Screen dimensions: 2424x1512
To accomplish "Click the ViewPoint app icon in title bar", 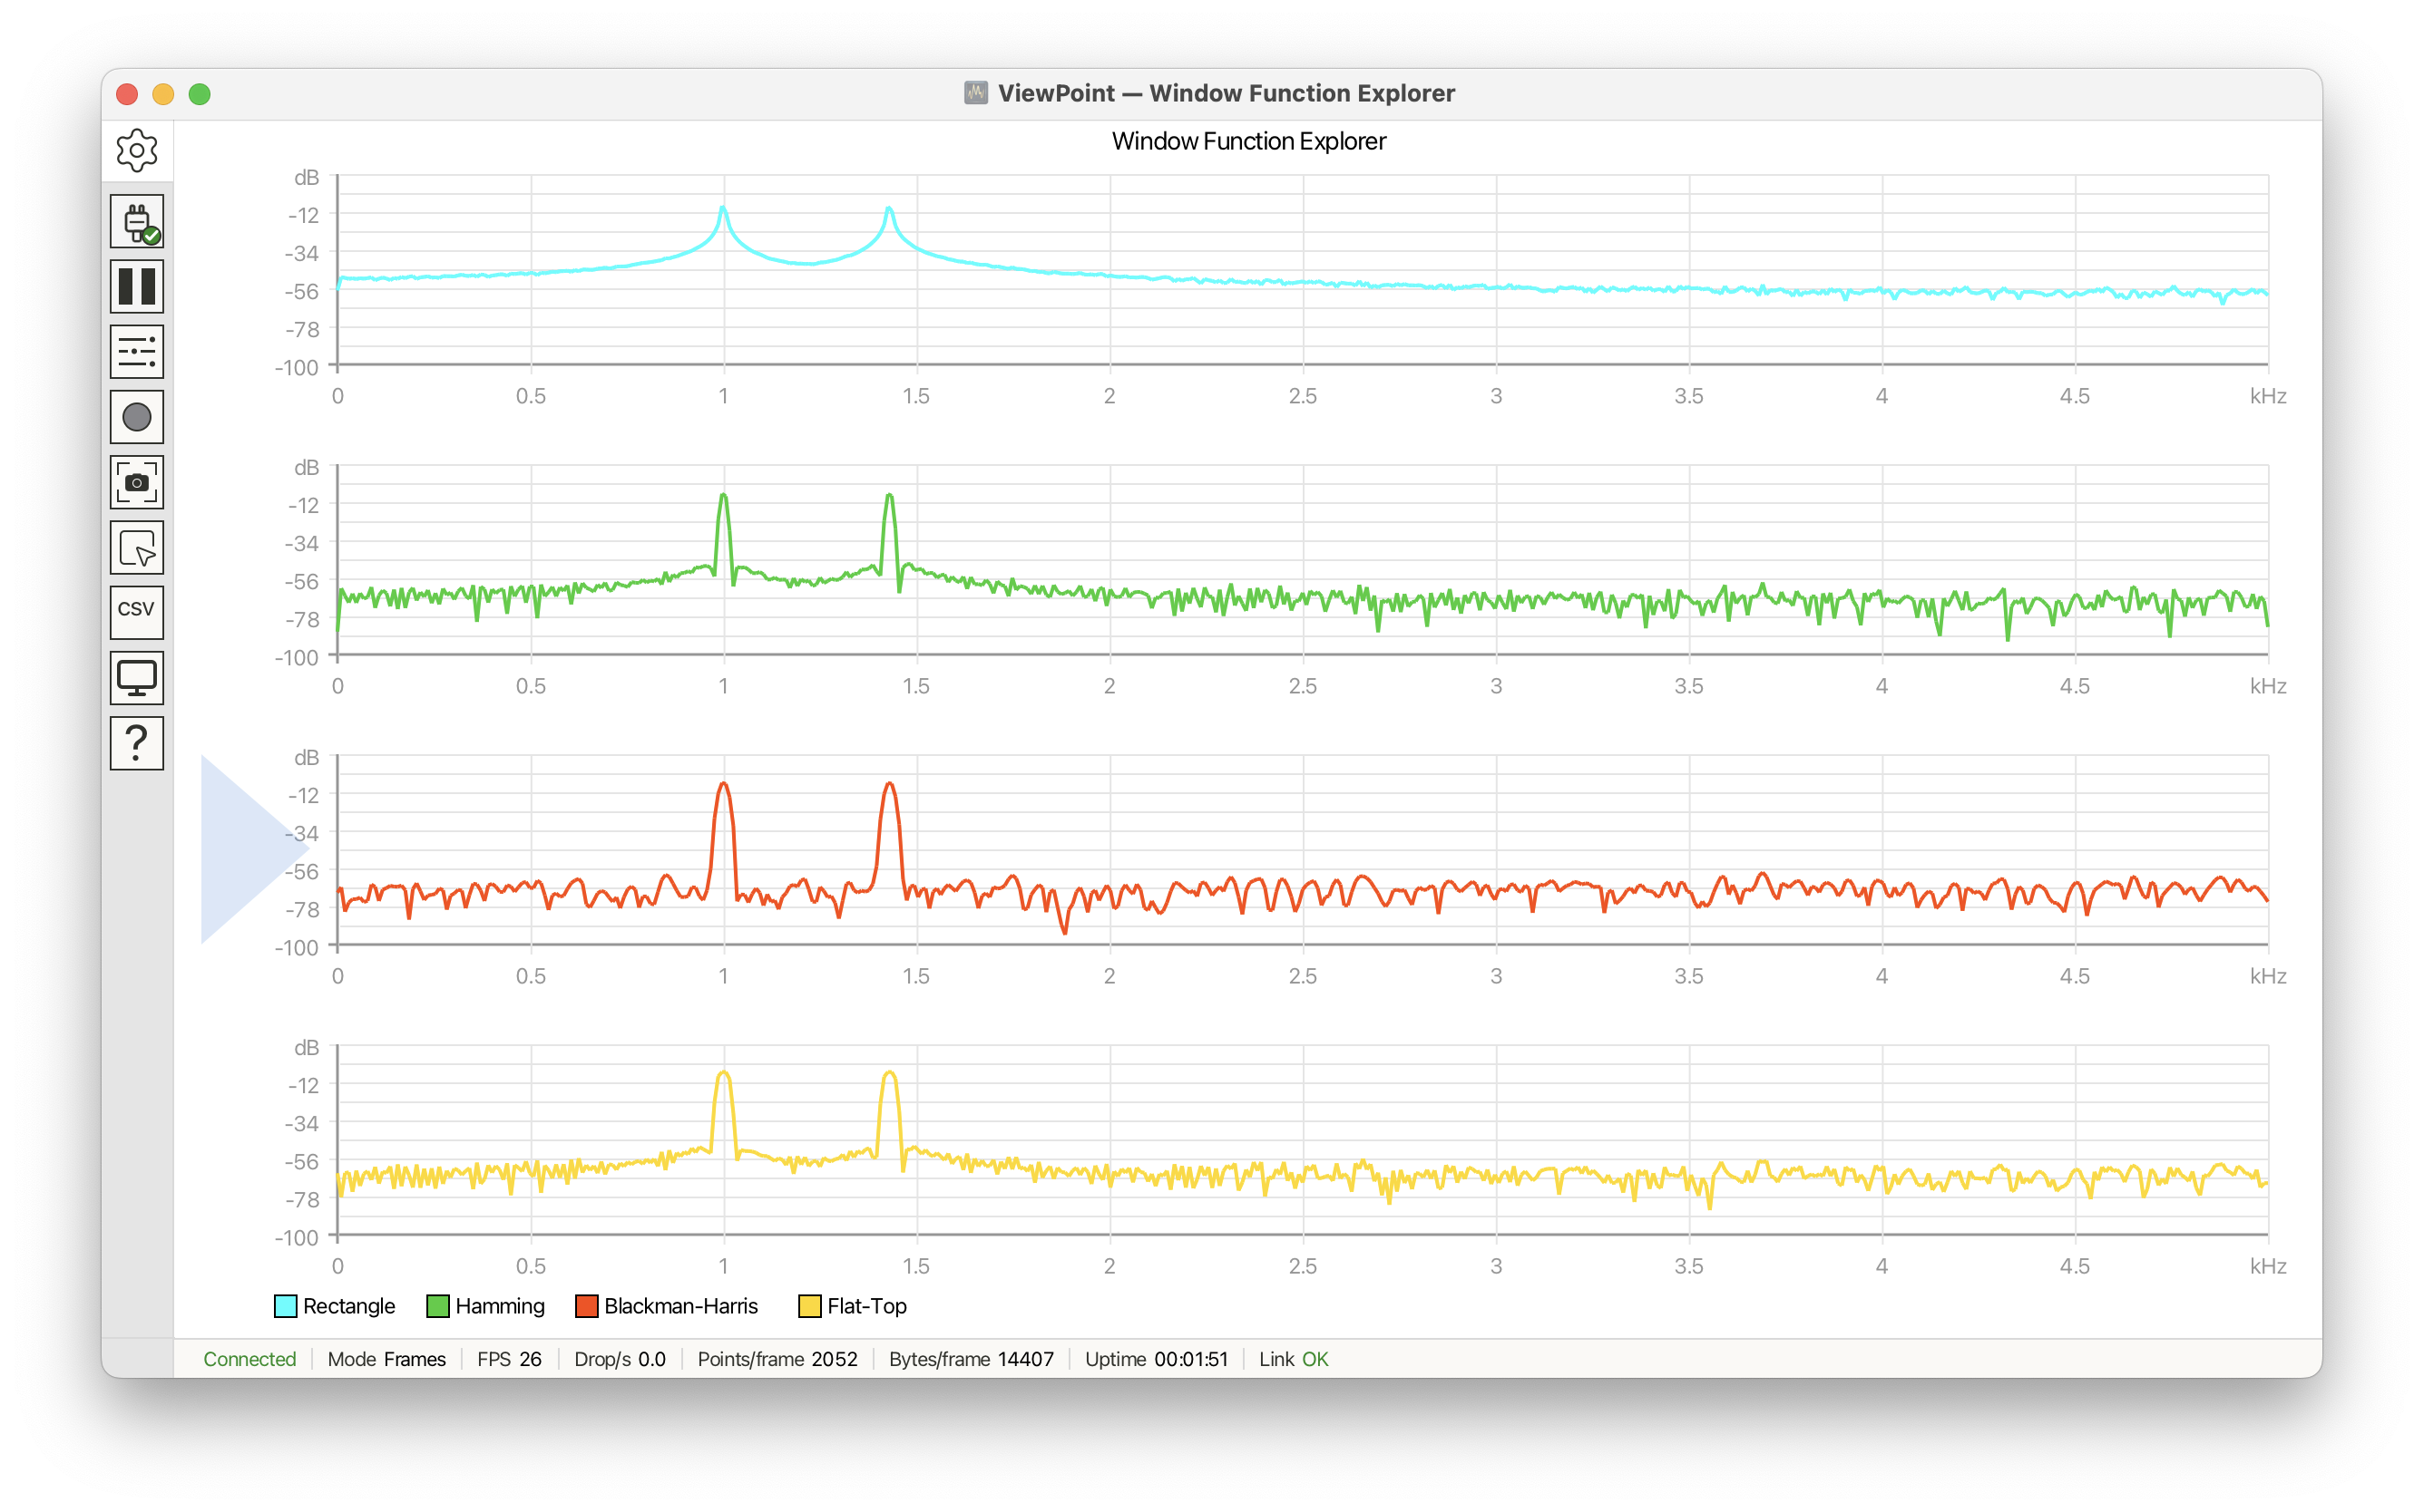I will (976, 93).
